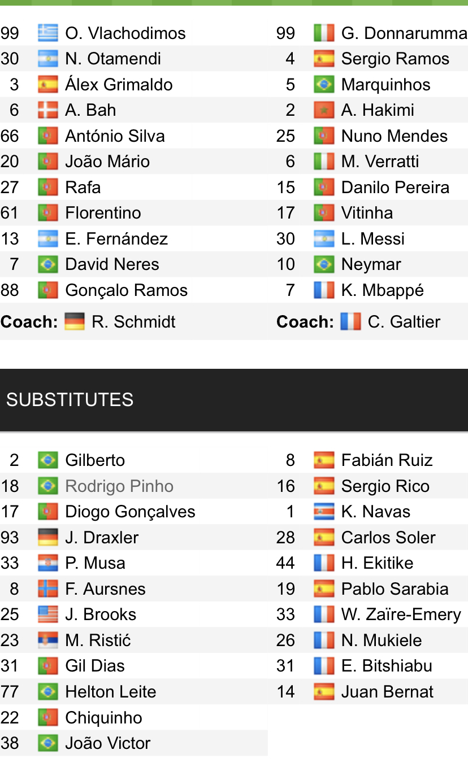468x763 pixels.
Task: Open Sergio Ramos player link
Action: [395, 59]
